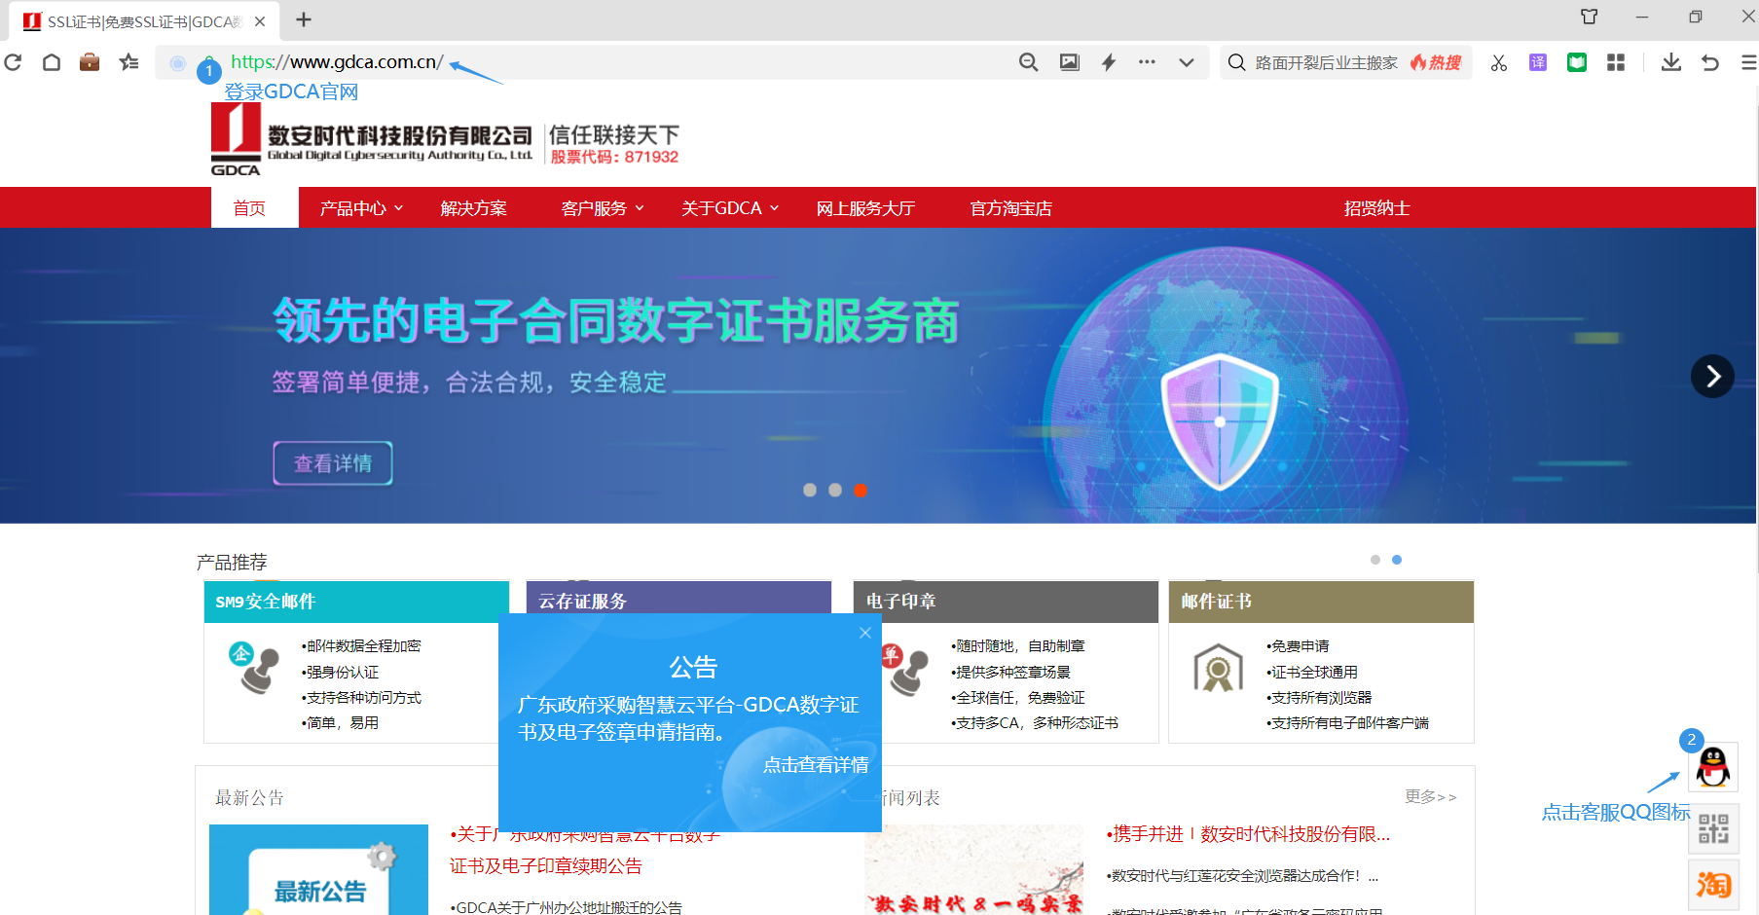Expand the address bar history dropdown arrow
Screen dimensions: 1759x915
coord(1187,62)
